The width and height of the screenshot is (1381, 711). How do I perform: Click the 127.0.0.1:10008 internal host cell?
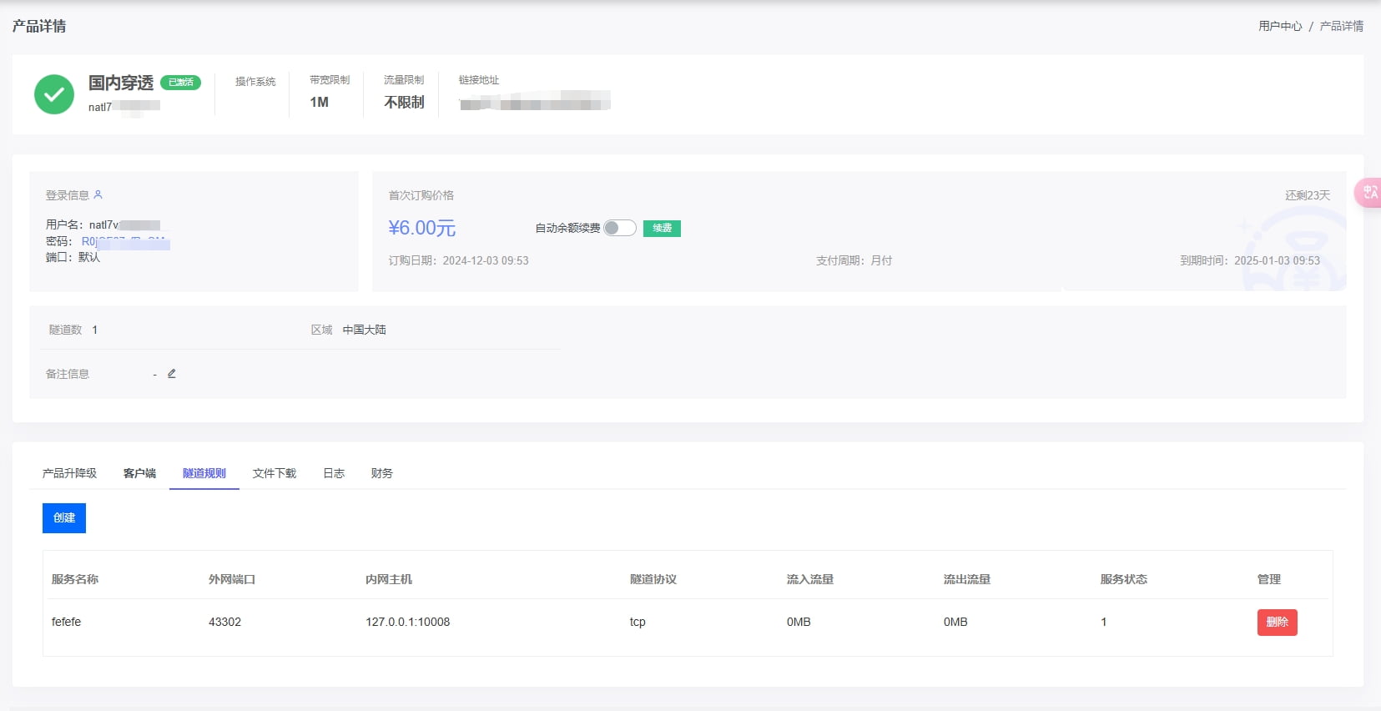click(x=407, y=622)
